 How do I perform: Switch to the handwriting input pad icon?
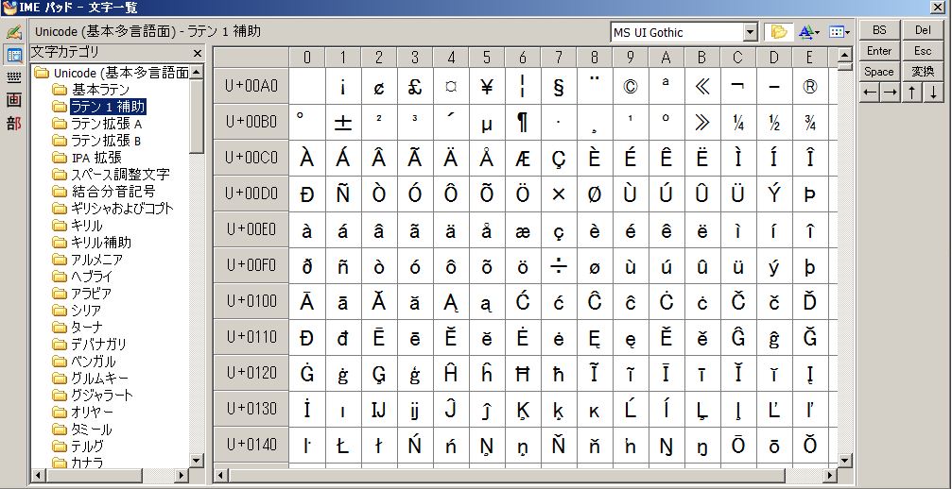point(13,33)
